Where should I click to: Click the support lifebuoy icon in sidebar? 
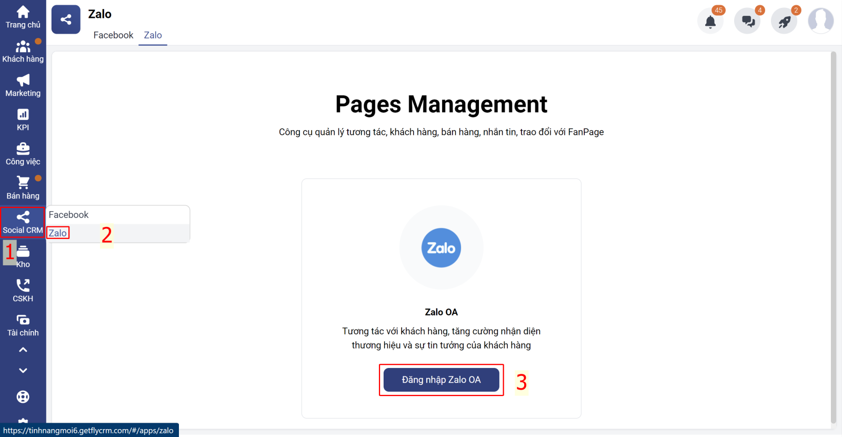(23, 396)
